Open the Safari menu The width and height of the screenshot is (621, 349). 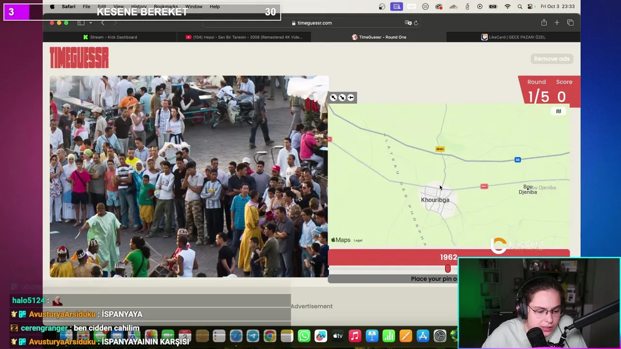[68, 6]
